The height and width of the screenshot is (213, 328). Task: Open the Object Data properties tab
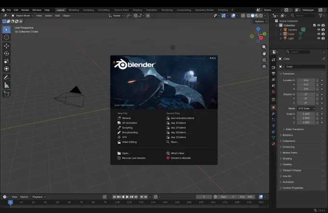coord(273,138)
